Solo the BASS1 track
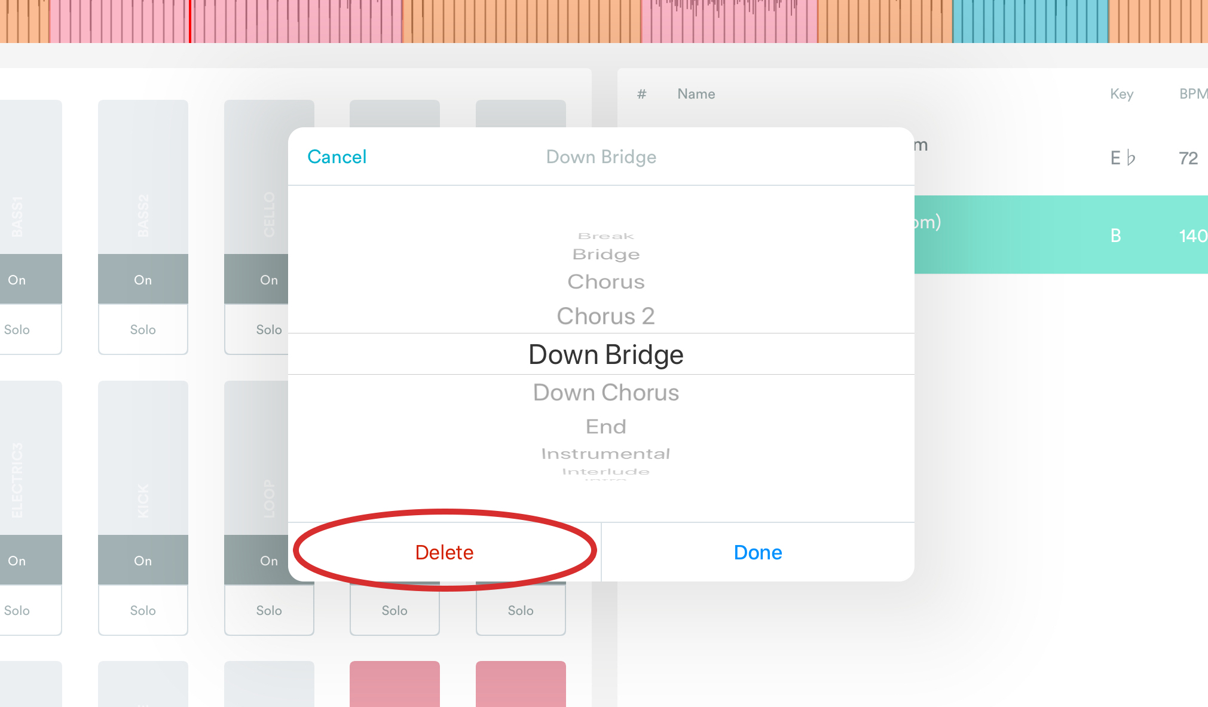 (17, 329)
